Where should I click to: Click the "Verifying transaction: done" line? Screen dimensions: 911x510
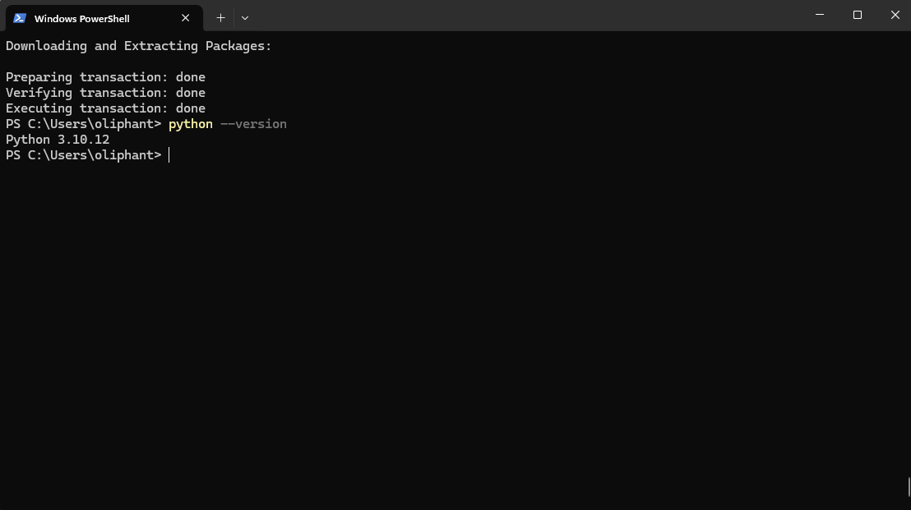click(x=105, y=93)
